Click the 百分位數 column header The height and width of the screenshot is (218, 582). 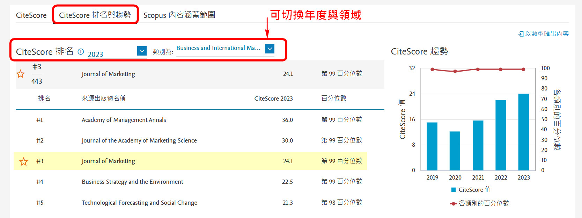pyautogui.click(x=334, y=98)
